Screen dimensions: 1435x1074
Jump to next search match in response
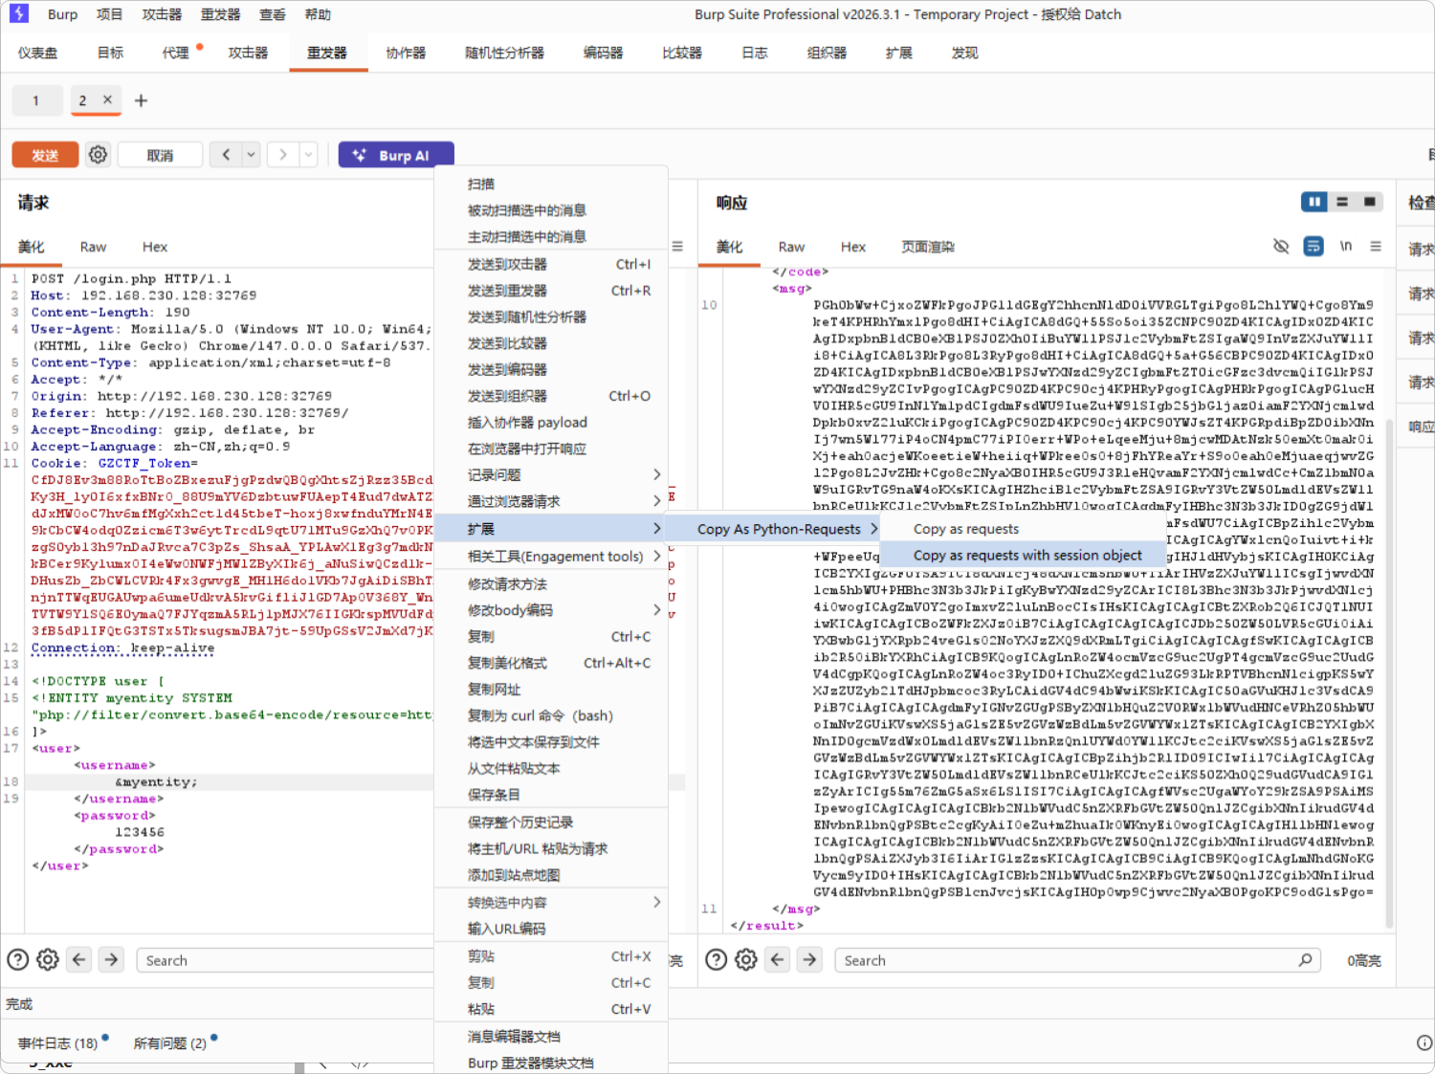810,959
